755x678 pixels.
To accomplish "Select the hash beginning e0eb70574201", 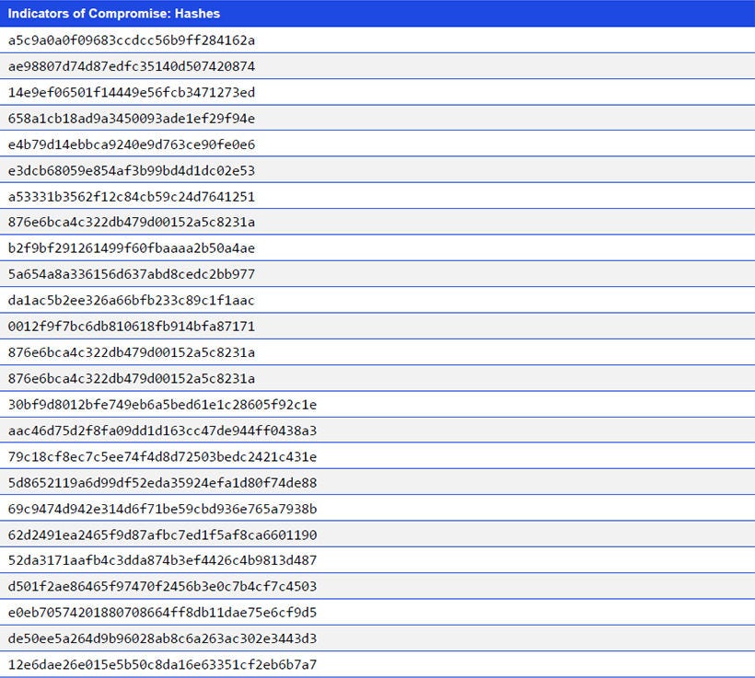I will 162,612.
